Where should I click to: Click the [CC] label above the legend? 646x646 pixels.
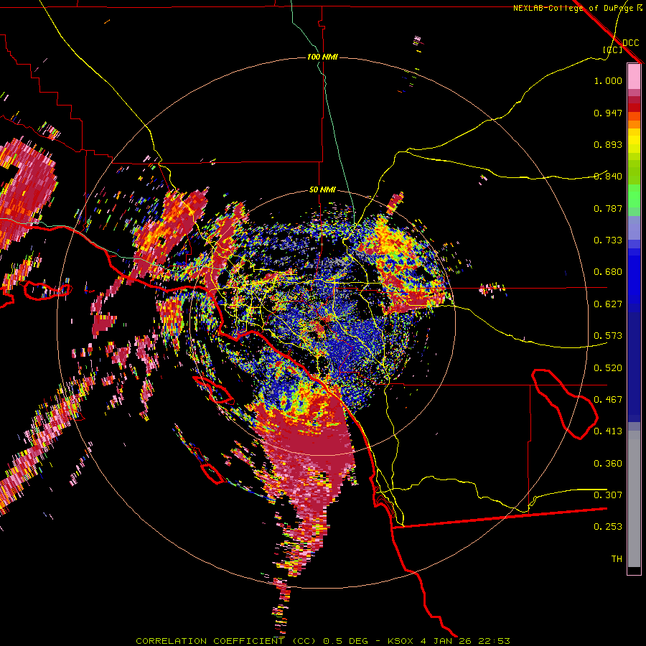click(612, 50)
